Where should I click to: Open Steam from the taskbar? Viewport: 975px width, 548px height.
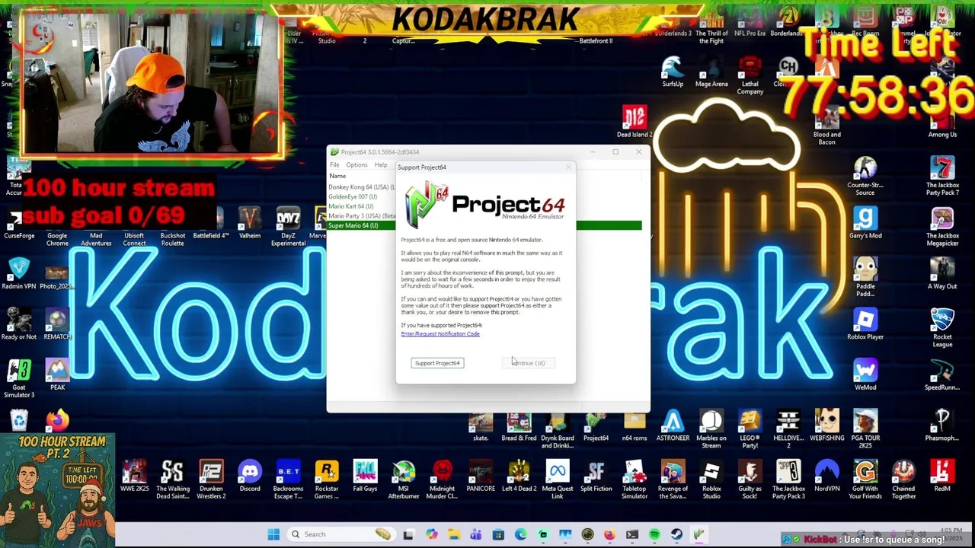coord(676,534)
